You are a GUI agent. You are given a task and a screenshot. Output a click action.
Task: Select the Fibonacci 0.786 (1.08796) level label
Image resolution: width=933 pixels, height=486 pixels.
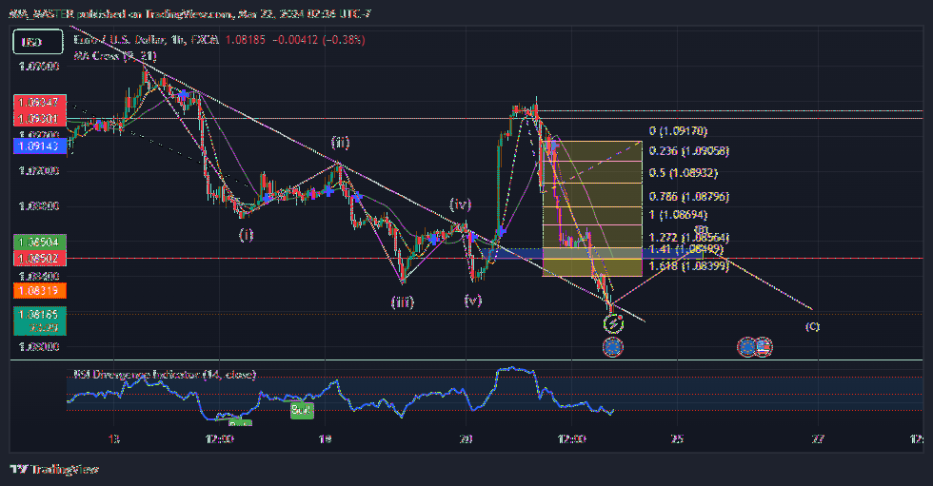tap(689, 196)
